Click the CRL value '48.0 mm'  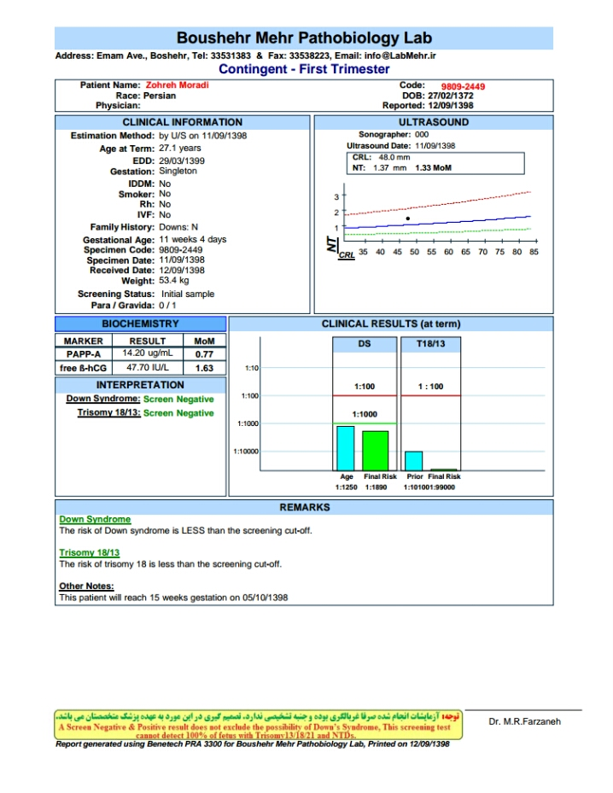pos(394,157)
